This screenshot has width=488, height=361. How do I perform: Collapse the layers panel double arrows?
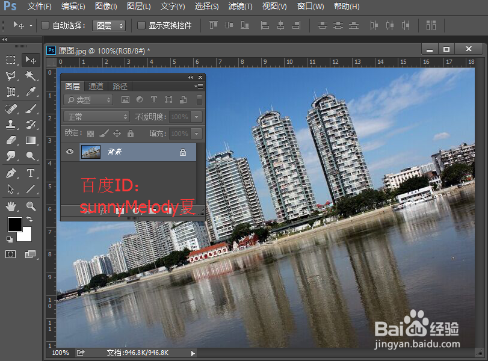pyautogui.click(x=191, y=77)
